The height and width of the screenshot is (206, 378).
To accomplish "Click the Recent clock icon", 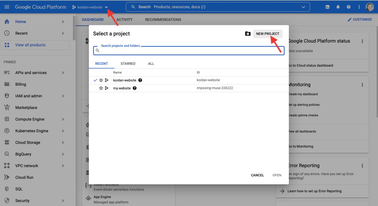I will coord(7,33).
